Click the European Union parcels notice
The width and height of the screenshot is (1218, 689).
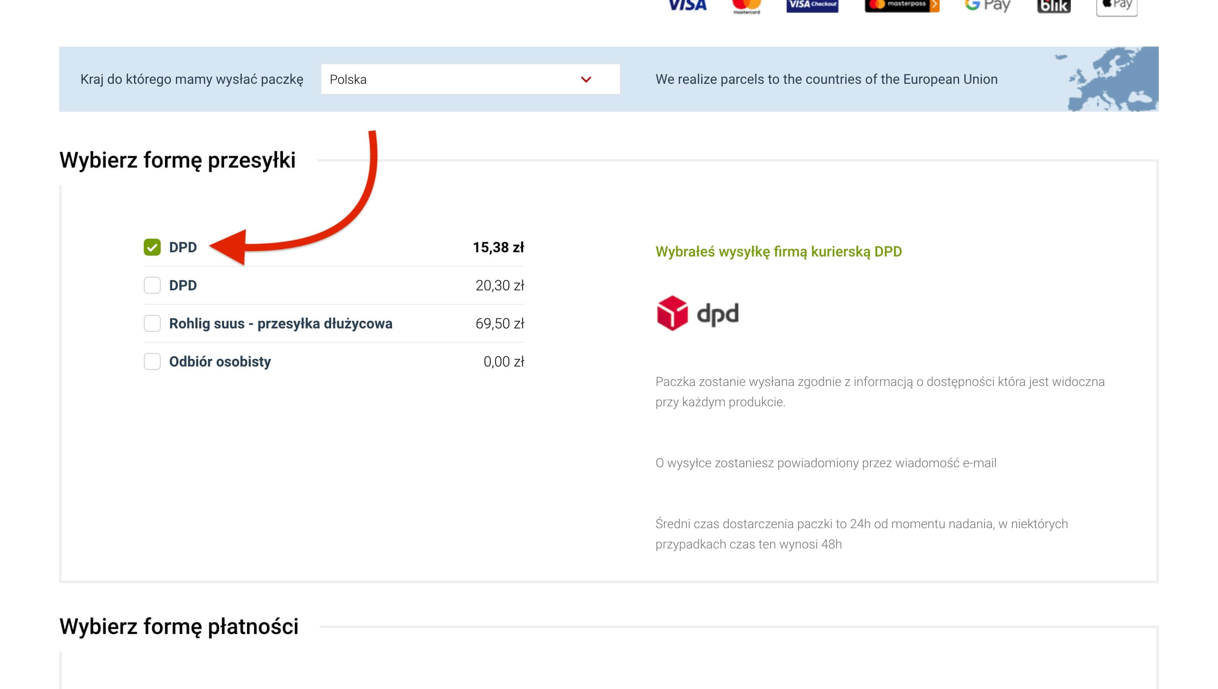tap(826, 79)
